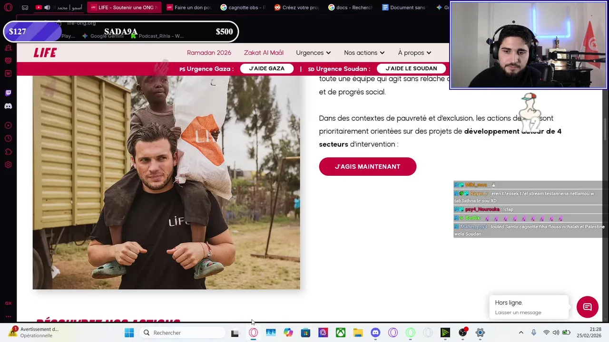Open the Ramadan 2026 menu item

pyautogui.click(x=209, y=53)
